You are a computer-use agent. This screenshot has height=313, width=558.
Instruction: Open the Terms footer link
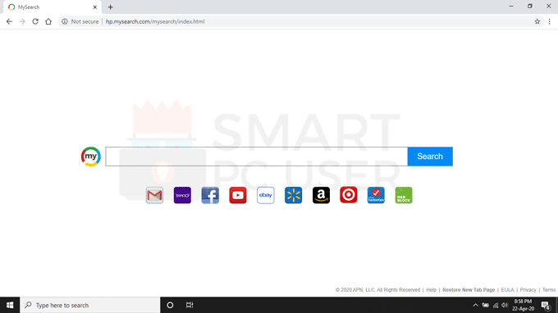(x=549, y=290)
